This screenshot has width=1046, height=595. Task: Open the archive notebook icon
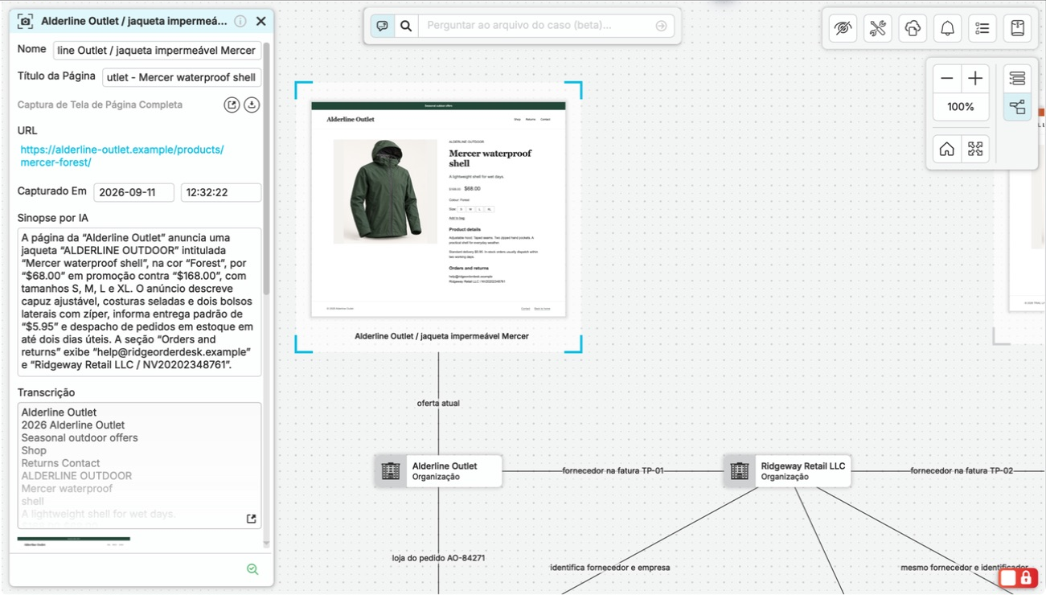(x=1018, y=28)
